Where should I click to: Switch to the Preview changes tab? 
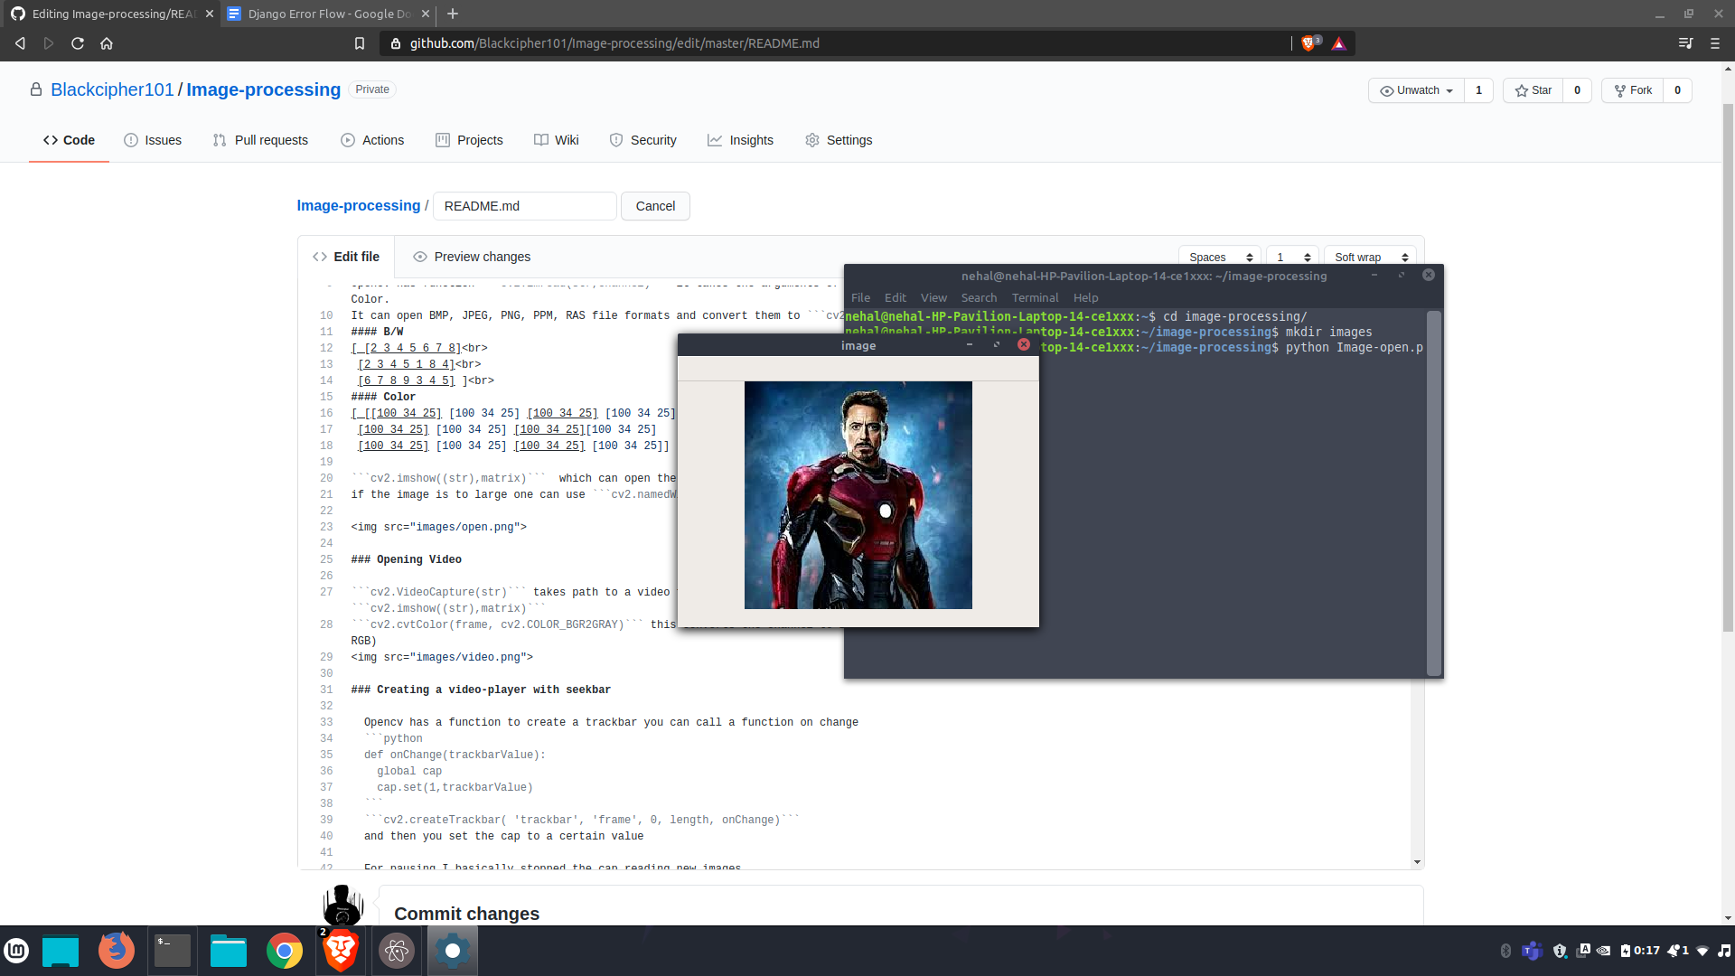pos(472,257)
